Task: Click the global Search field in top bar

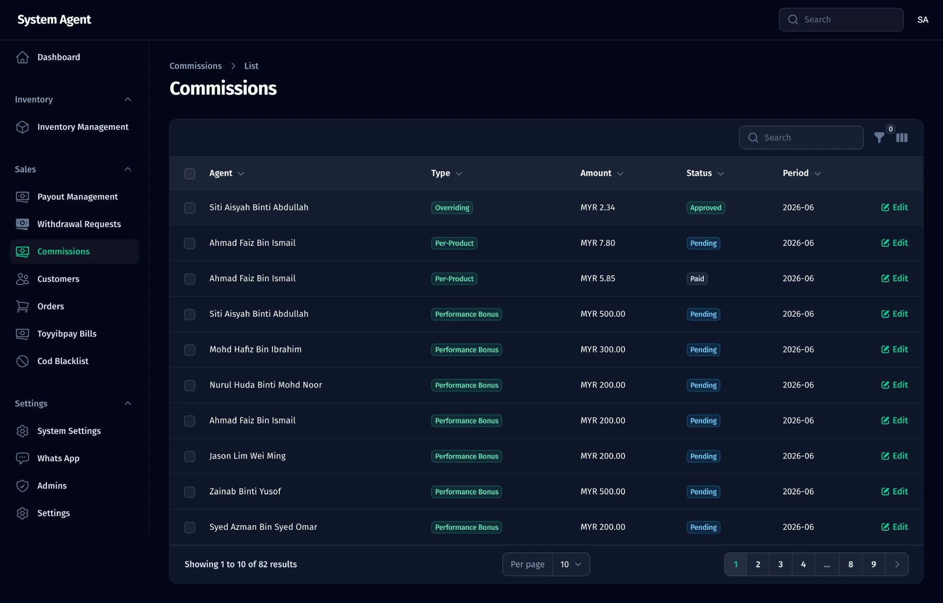Action: click(841, 19)
